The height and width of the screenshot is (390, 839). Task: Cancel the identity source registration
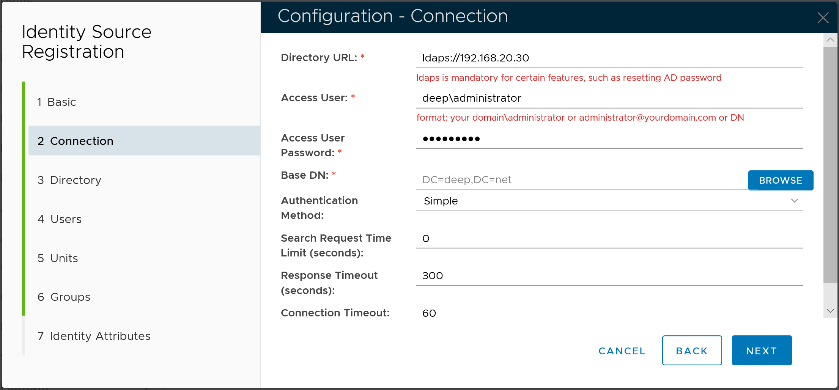pyautogui.click(x=622, y=351)
